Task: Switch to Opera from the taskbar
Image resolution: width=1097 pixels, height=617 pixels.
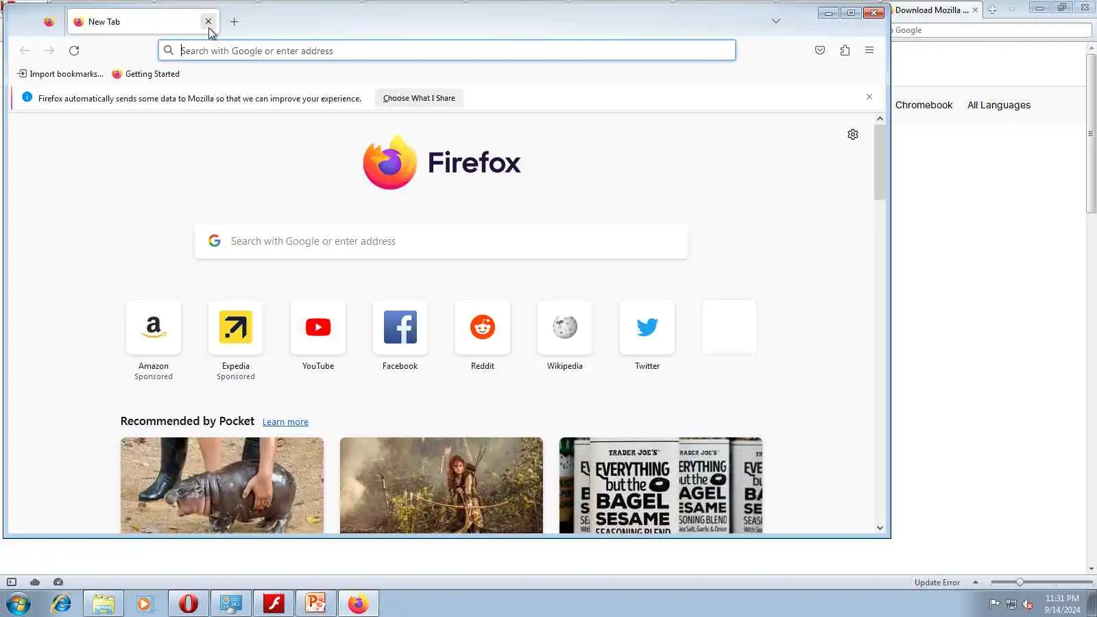Action: click(189, 604)
